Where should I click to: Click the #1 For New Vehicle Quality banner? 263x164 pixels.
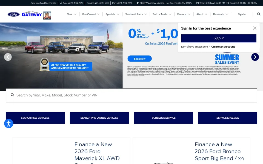pyautogui.click(x=70, y=66)
